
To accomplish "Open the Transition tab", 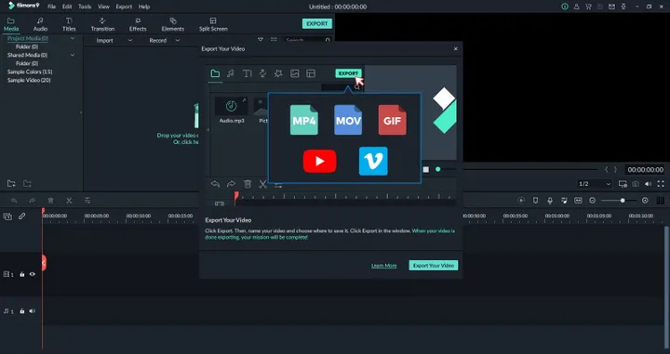I will [x=102, y=24].
